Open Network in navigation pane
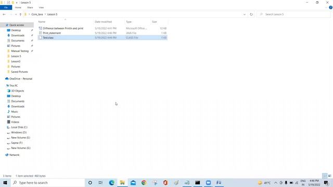 point(14,155)
